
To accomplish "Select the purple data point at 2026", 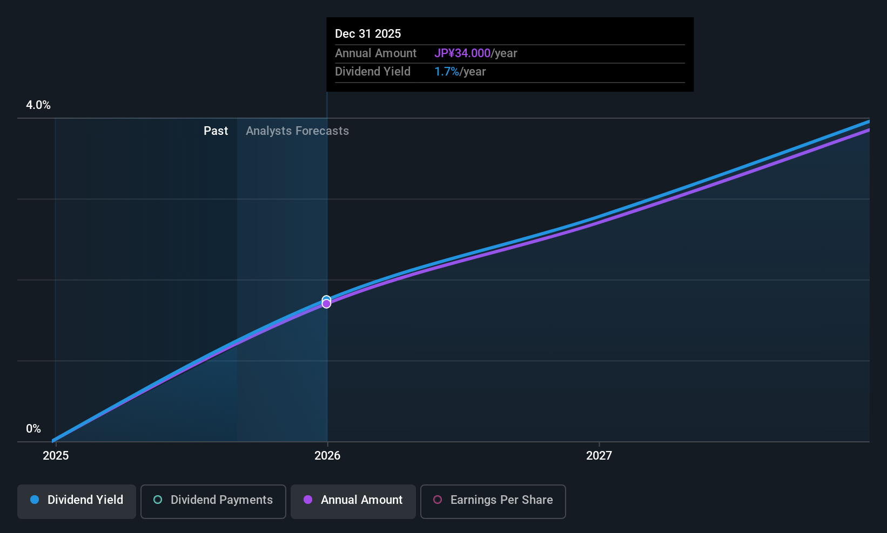I will click(x=326, y=304).
